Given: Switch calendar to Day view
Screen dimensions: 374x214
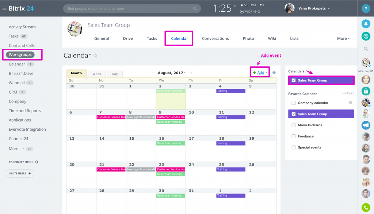Looking at the screenshot, I should (x=115, y=74).
